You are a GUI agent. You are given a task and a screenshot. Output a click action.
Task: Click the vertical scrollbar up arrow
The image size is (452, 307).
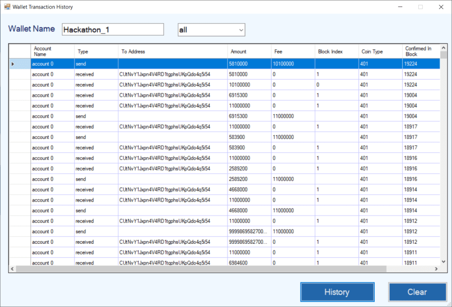pyautogui.click(x=443, y=47)
